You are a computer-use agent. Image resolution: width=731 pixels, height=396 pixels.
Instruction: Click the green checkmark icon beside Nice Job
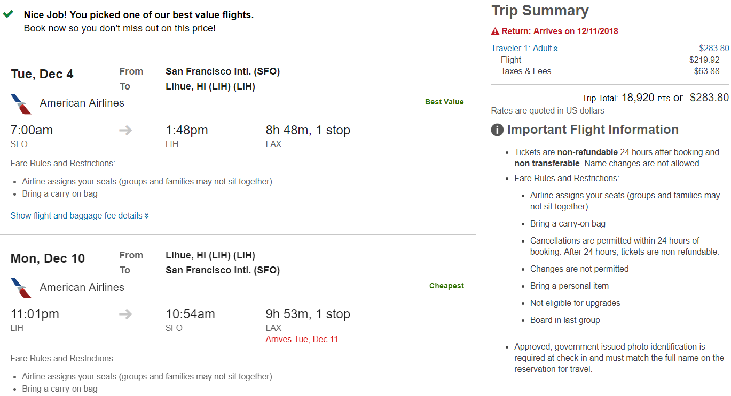click(8, 14)
